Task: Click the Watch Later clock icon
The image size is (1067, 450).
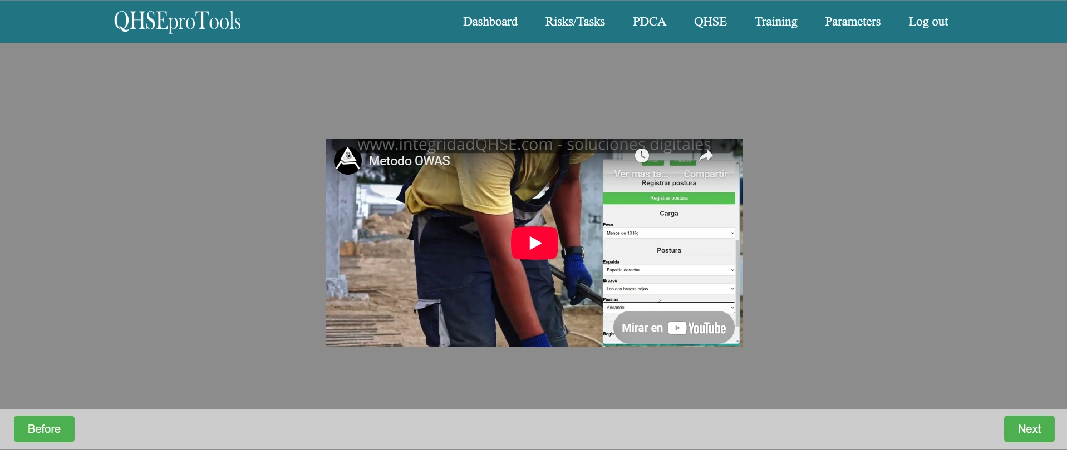Action: [x=642, y=156]
